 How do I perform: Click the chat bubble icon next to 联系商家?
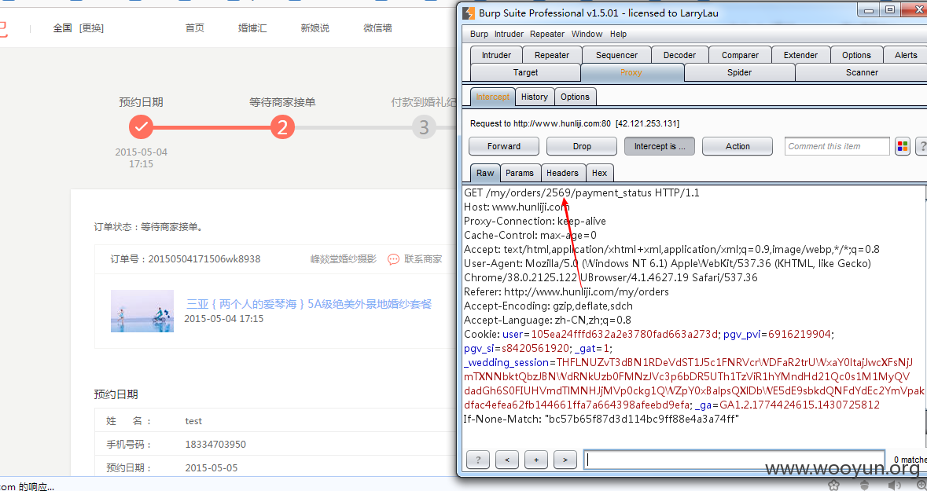click(393, 259)
